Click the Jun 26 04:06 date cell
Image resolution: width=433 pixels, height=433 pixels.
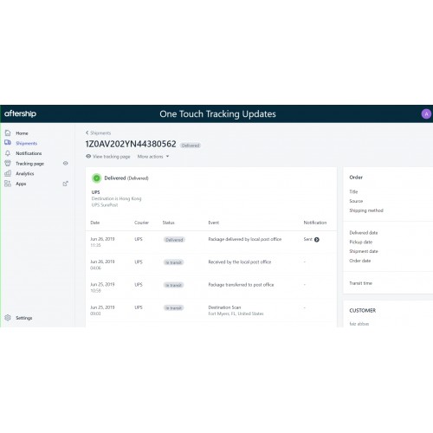tap(102, 265)
